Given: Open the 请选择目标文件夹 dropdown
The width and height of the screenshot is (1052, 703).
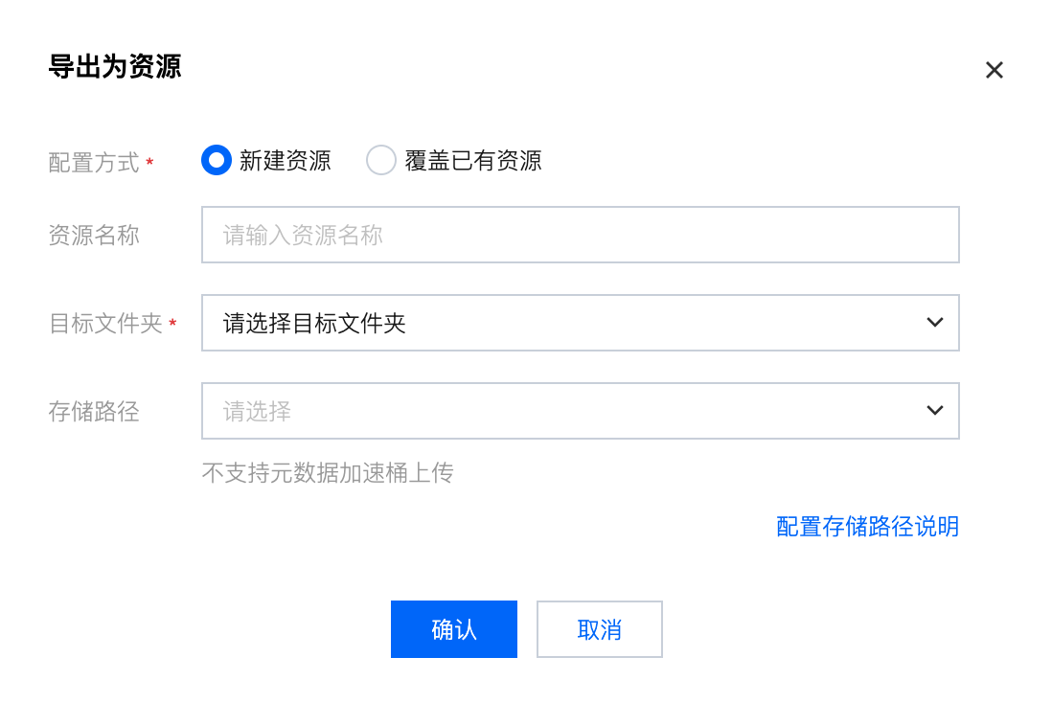Looking at the screenshot, I should click(565, 323).
